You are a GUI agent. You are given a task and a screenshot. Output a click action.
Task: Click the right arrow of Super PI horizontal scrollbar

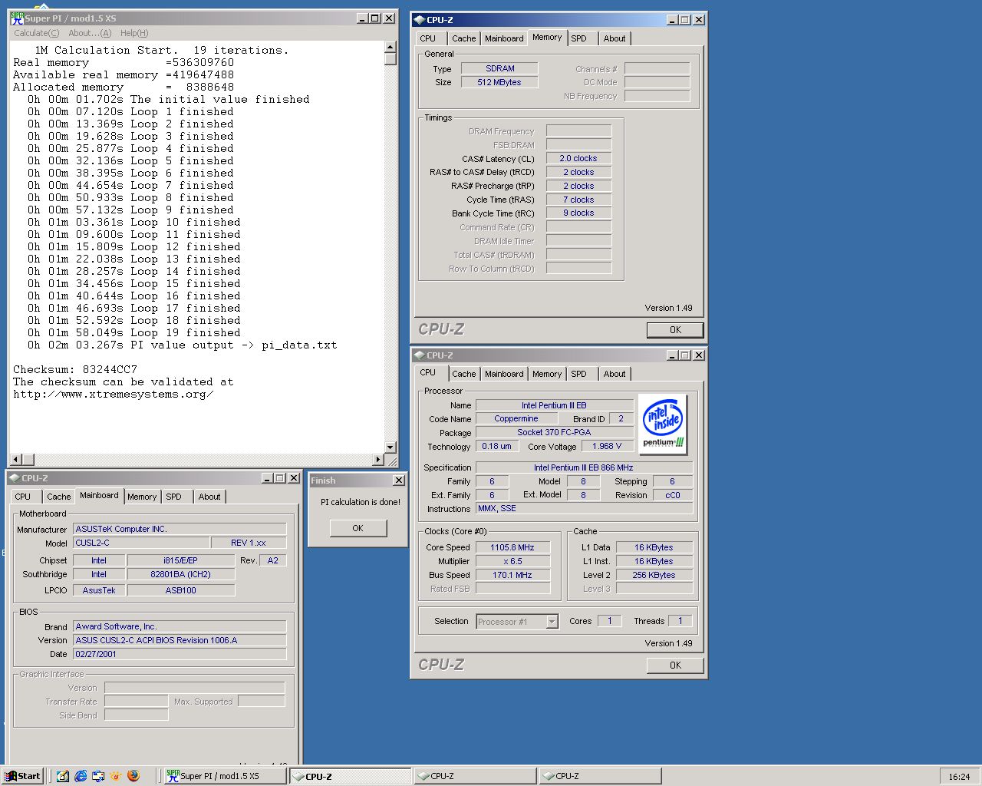(x=377, y=459)
